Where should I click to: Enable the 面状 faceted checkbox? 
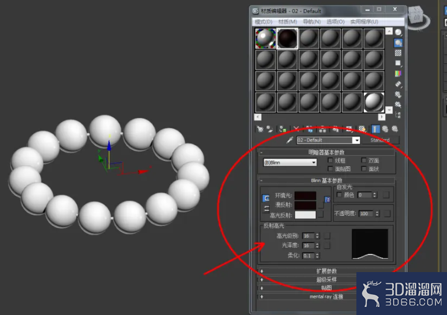pyautogui.click(x=364, y=169)
